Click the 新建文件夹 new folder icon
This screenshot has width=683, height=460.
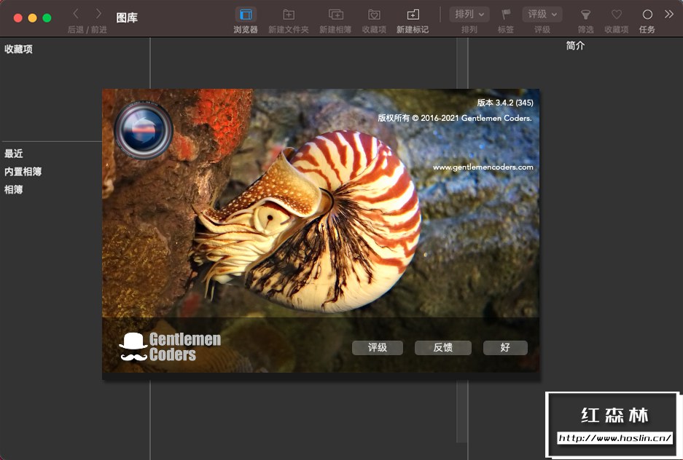pyautogui.click(x=289, y=15)
